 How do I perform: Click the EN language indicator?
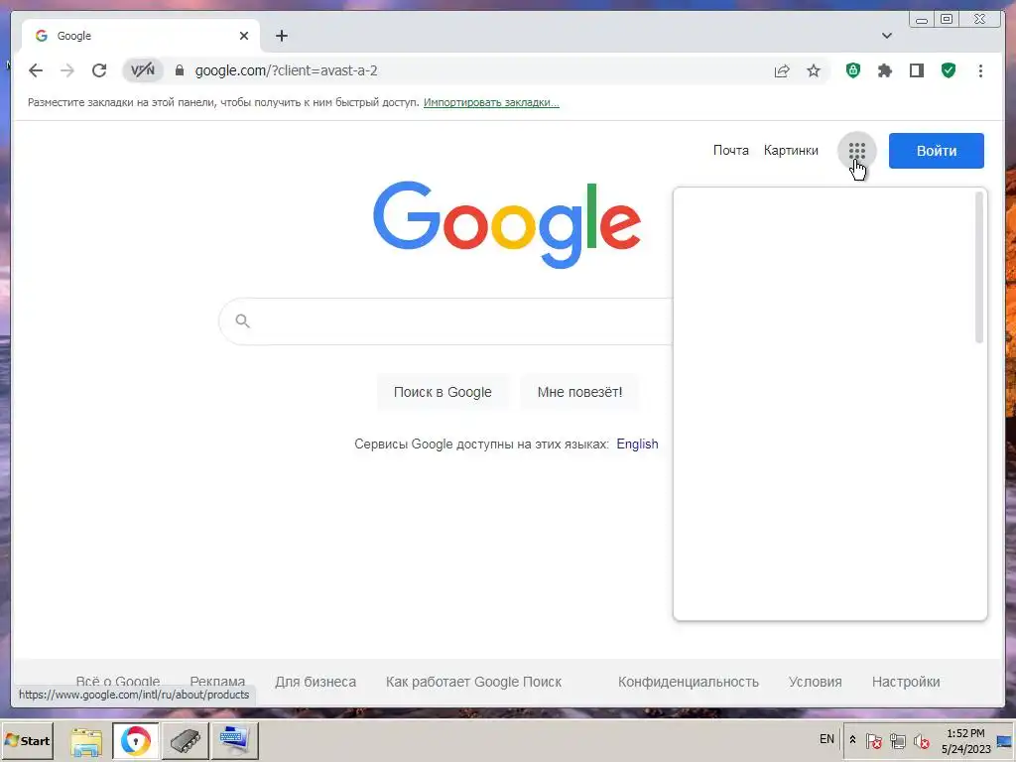tap(826, 738)
